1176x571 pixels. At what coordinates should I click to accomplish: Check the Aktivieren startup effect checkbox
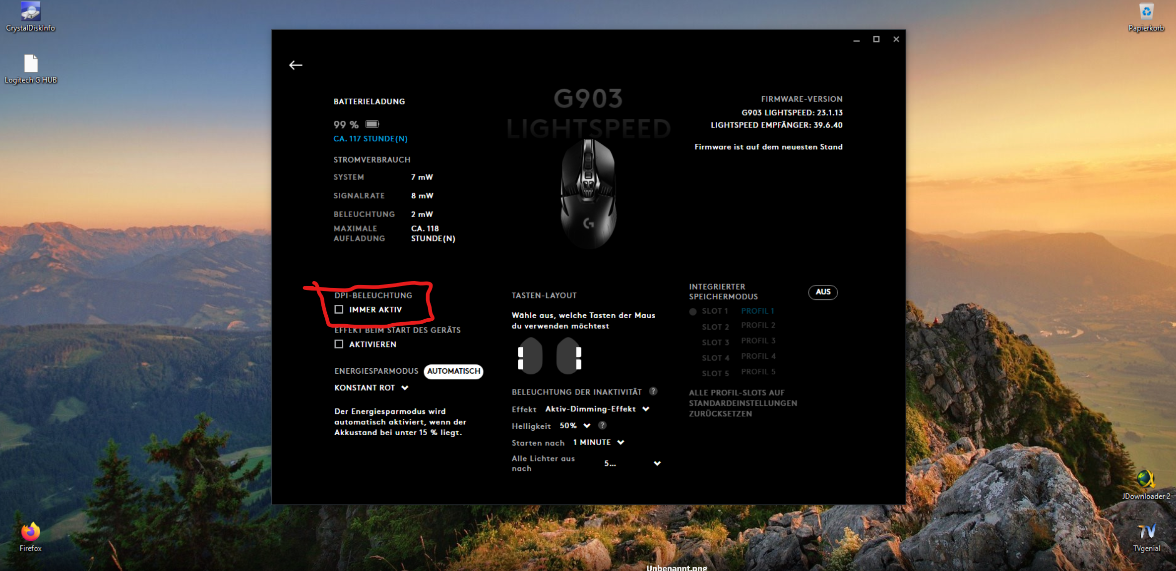[339, 344]
